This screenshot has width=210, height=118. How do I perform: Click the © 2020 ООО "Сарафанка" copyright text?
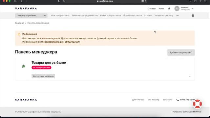(38, 112)
